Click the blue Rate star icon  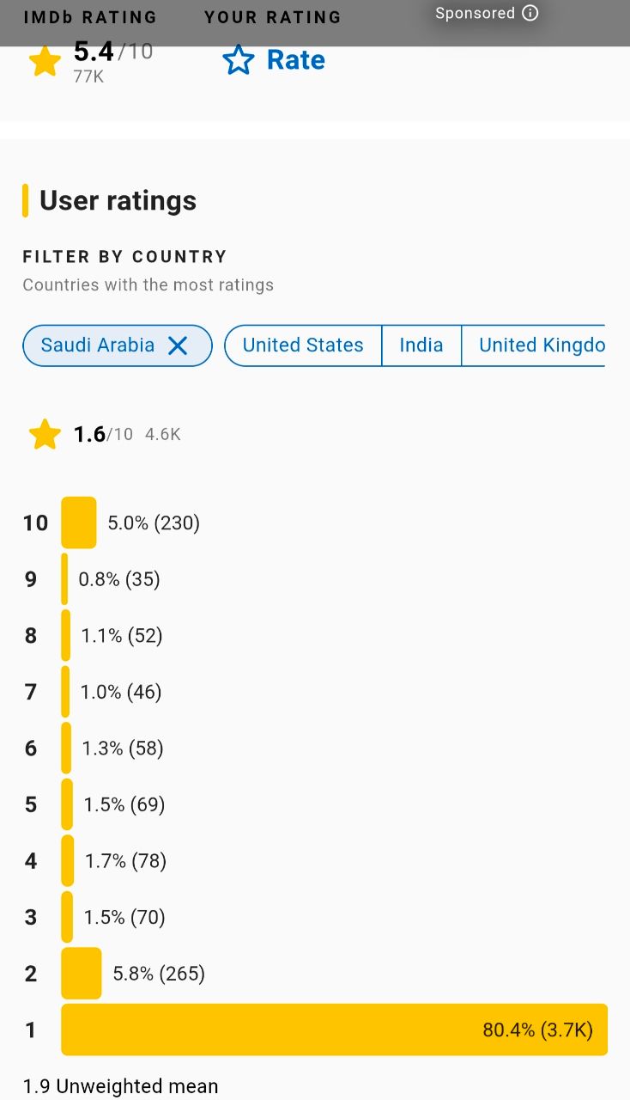click(x=238, y=60)
